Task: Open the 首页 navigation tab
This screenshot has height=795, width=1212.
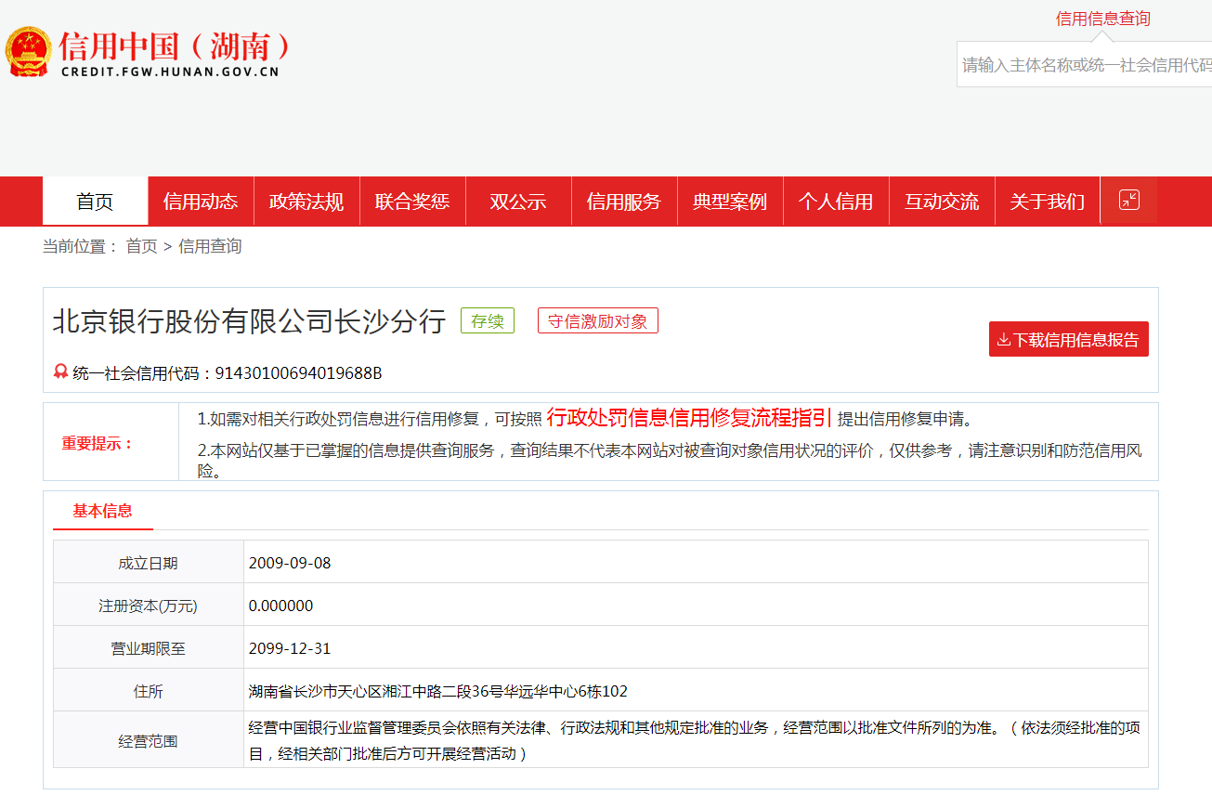Action: [95, 202]
